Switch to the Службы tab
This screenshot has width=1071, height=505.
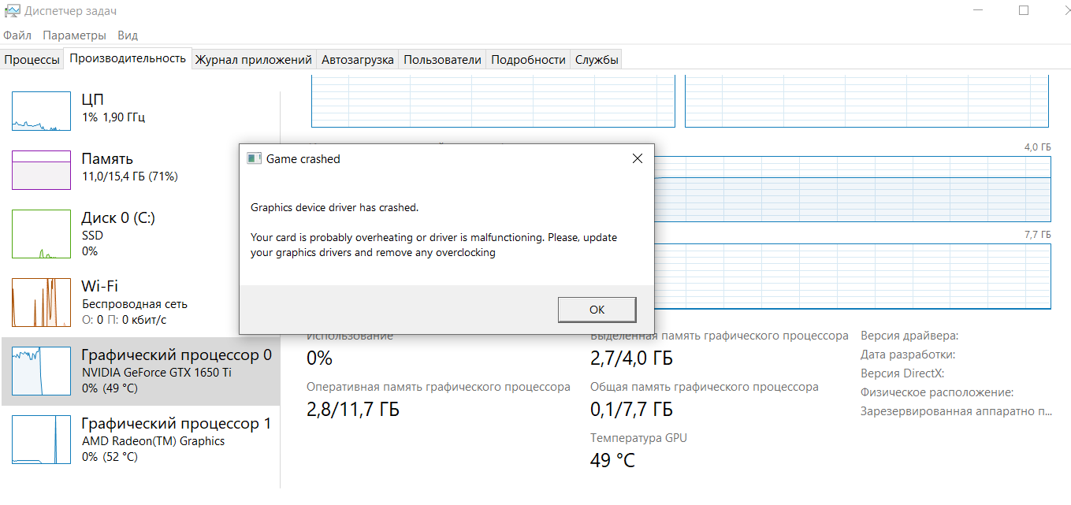click(x=597, y=60)
